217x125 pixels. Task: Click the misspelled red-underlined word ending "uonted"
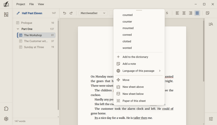(169, 77)
